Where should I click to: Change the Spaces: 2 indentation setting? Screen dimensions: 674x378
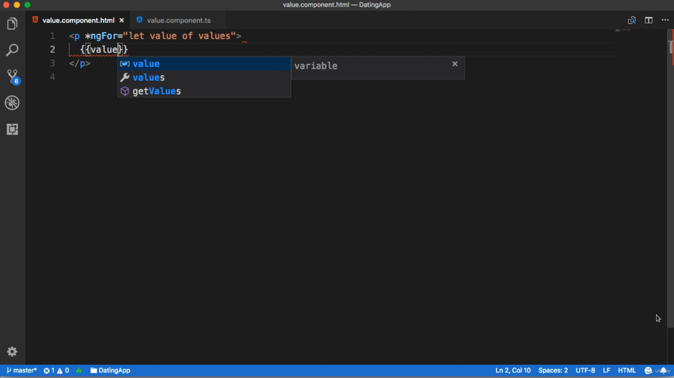[x=553, y=371]
